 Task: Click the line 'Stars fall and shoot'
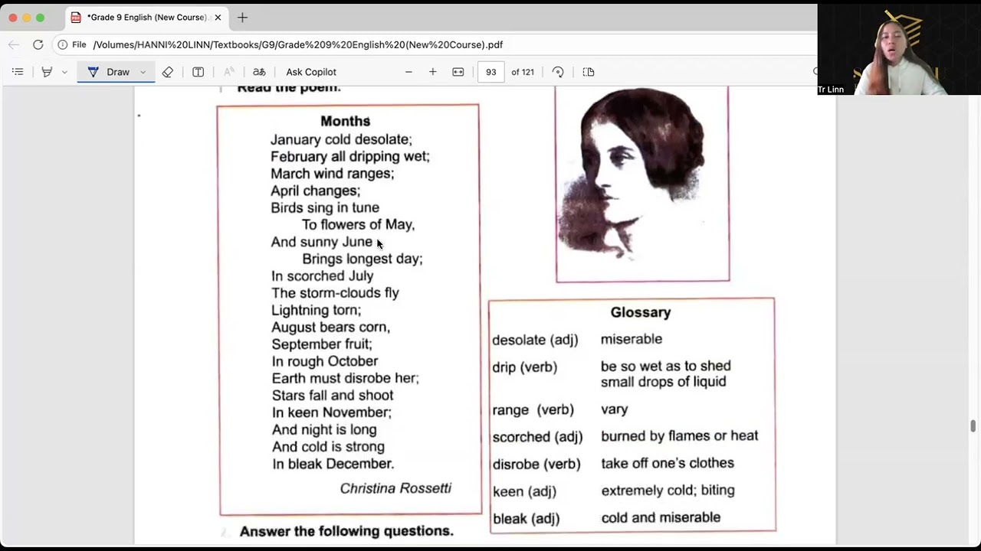[333, 395]
